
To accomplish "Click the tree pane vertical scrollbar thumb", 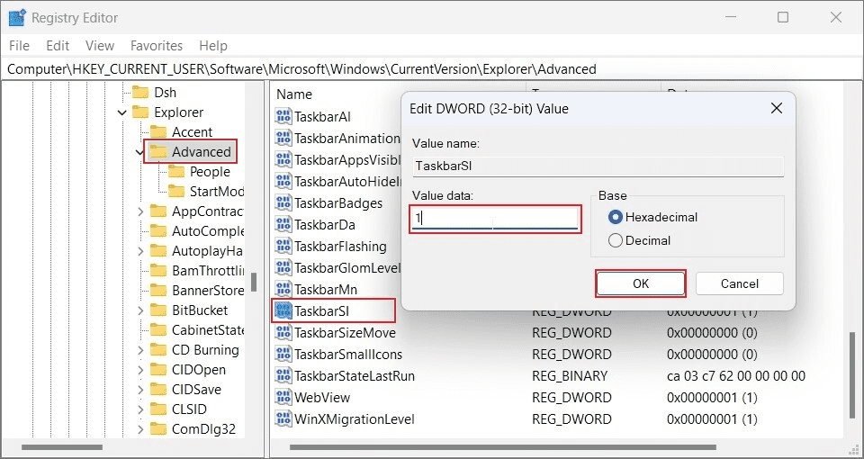I will [254, 282].
